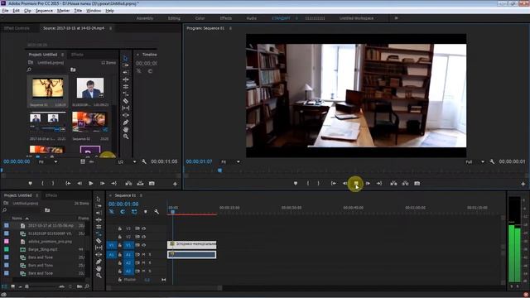Toggle nest sequences insert mode in timeline

(112, 212)
